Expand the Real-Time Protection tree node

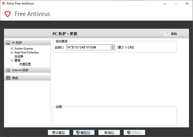click(x=12, y=53)
